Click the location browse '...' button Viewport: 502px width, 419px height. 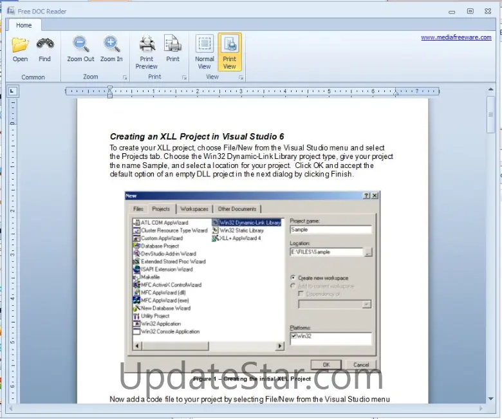pos(368,252)
